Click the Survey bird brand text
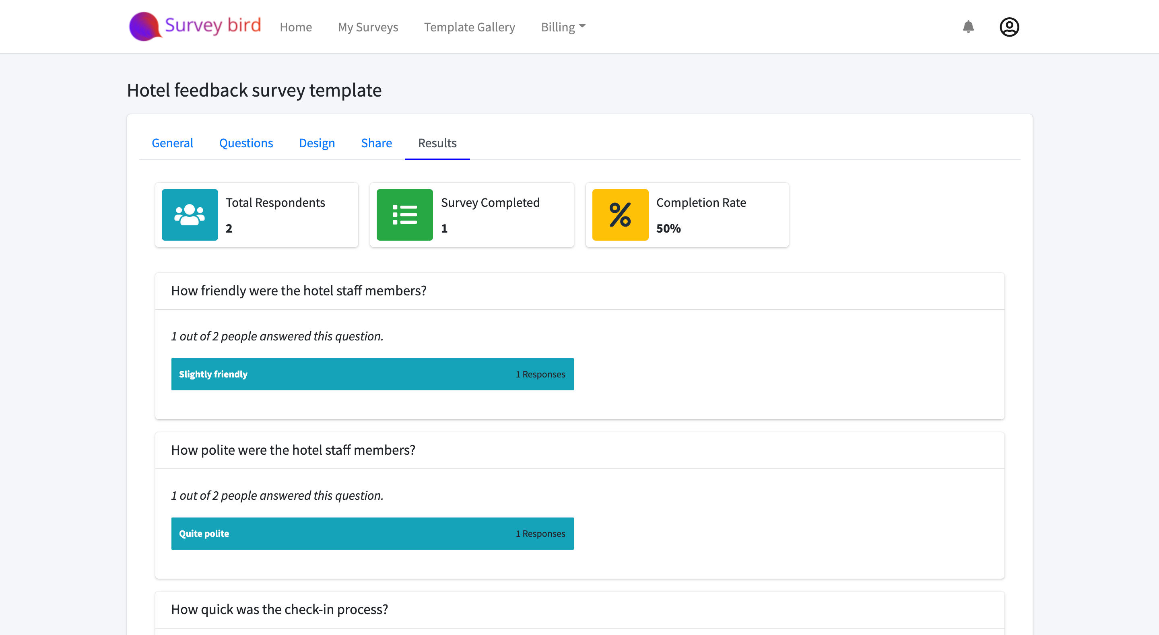 [x=213, y=25]
